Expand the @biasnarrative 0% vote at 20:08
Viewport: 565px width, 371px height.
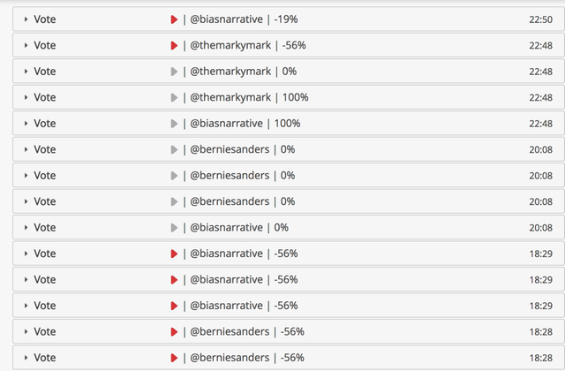26,228
